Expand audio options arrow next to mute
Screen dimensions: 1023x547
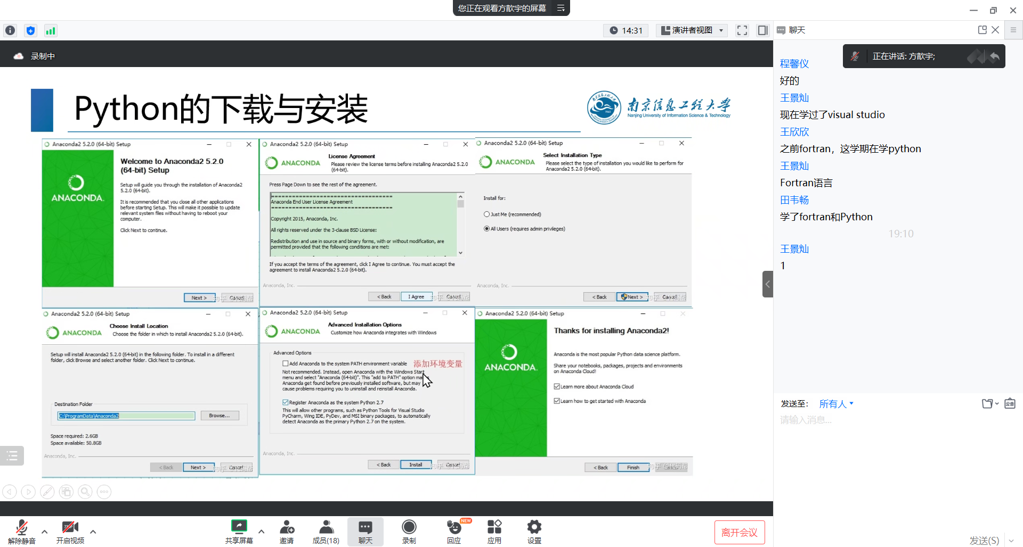[44, 531]
